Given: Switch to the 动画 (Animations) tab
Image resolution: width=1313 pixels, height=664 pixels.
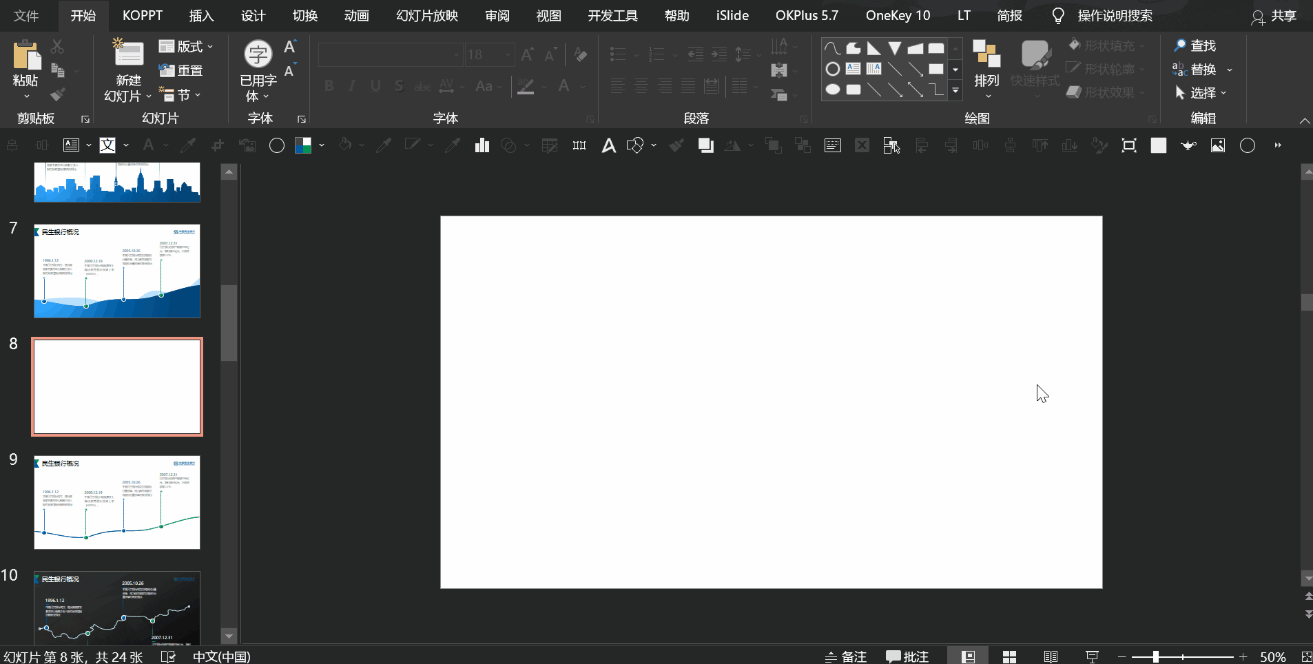Looking at the screenshot, I should click(x=356, y=16).
